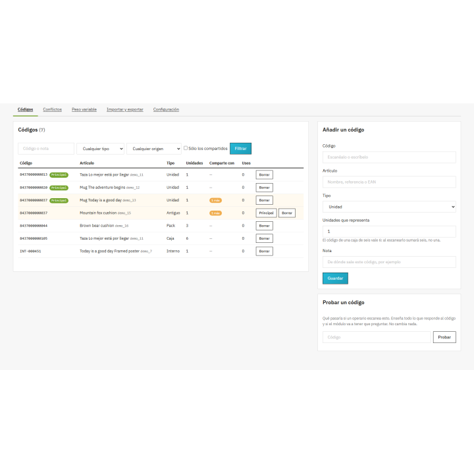Screen dimensions: 474x474
Task: Delete code 8437000000105 with Borrar
Action: [x=264, y=238]
